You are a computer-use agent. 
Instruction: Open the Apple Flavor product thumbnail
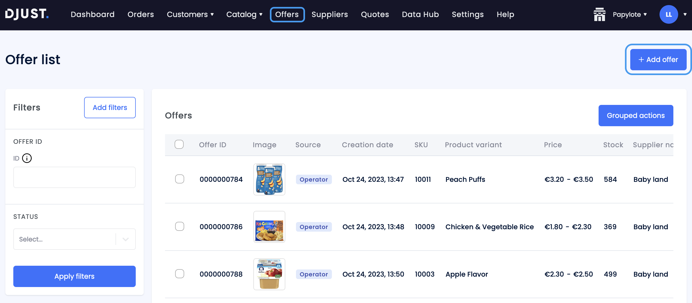click(x=269, y=274)
